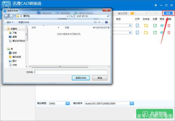Viewport: 175px width, 121px height.
Task: Click down arrow of navigation pane scrollbar
Action: click(x=27, y=67)
